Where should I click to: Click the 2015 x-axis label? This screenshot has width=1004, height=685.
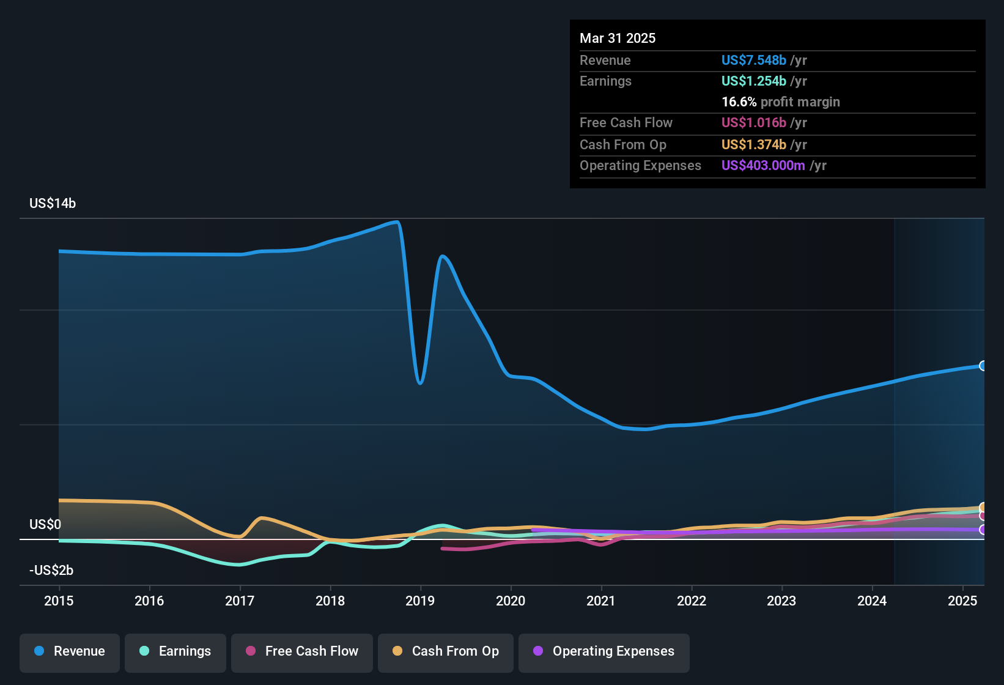(59, 601)
